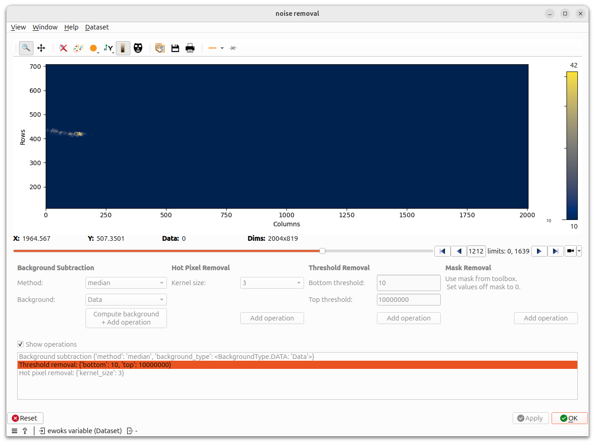This screenshot has height=444, width=595.
Task: Add the Hot Pixel Removal operation
Action: (x=272, y=318)
